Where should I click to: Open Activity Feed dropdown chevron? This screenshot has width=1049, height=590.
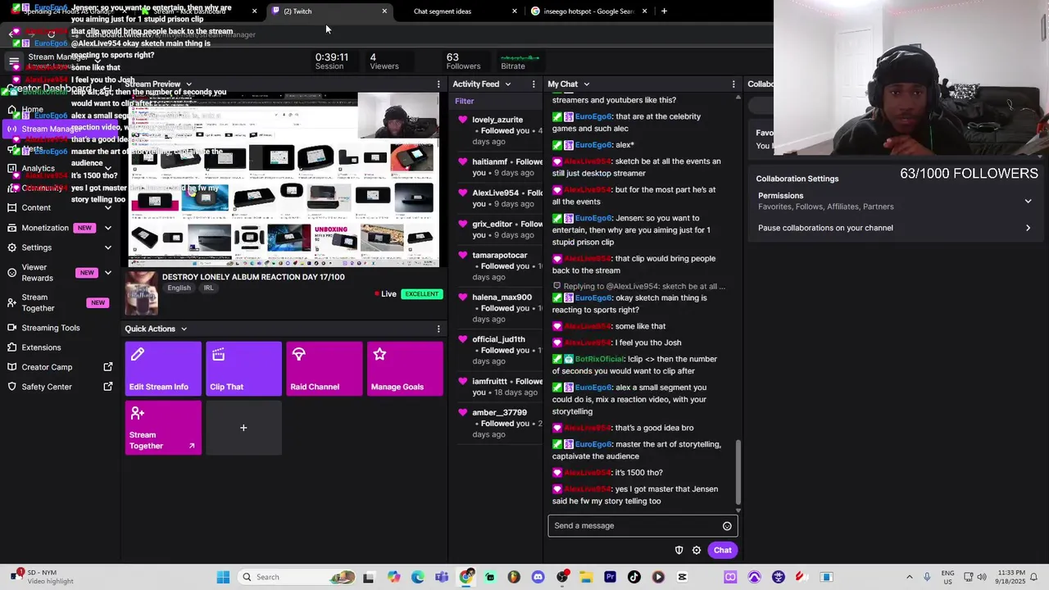coord(507,84)
